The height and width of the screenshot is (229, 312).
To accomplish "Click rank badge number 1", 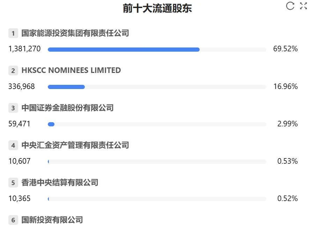I will coord(13,34).
